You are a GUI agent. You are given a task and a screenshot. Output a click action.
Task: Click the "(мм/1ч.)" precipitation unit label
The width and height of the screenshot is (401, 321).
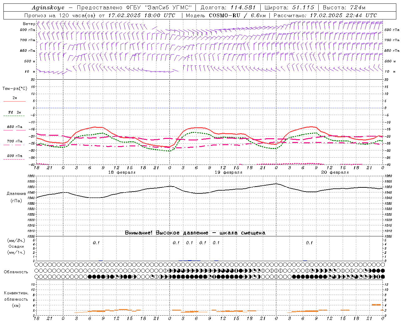[x=16, y=252]
